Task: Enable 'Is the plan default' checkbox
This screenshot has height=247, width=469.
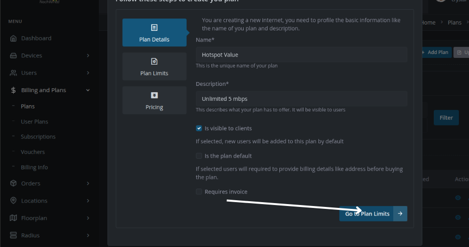Action: click(199, 156)
